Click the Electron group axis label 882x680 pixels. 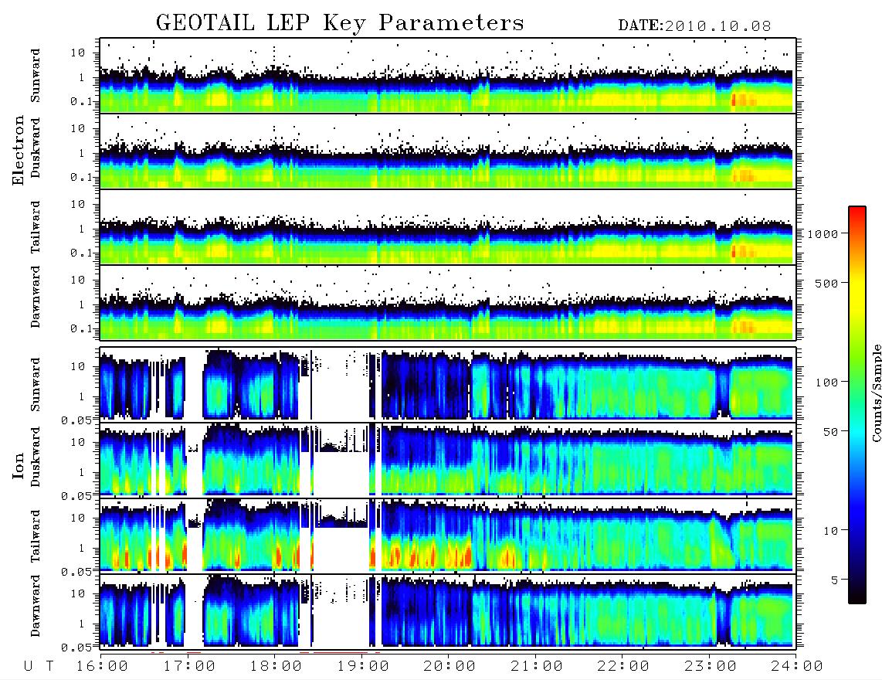(x=18, y=150)
